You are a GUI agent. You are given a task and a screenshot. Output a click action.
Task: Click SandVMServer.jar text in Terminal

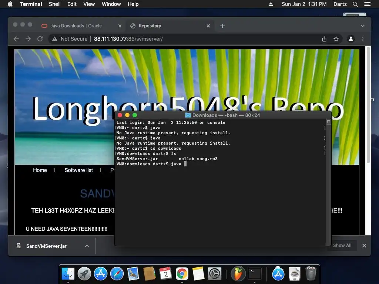tap(137, 159)
